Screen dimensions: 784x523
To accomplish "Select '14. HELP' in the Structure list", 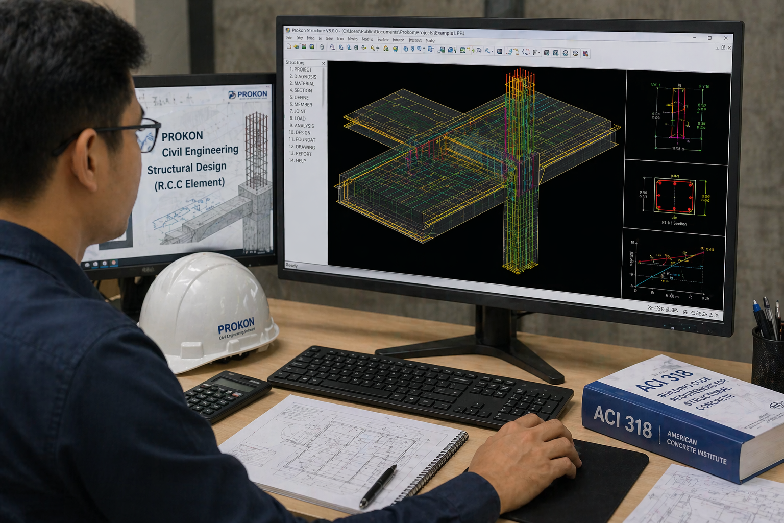I will [297, 161].
